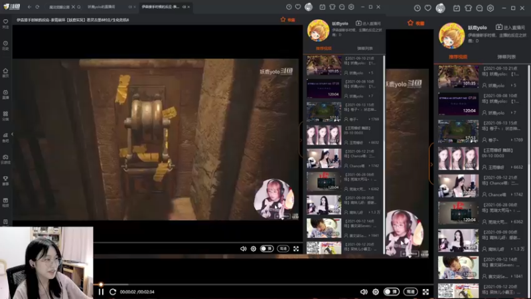531x299 pixels.
Task: Open settings hexagon in large window title bar
Action: pos(491,8)
